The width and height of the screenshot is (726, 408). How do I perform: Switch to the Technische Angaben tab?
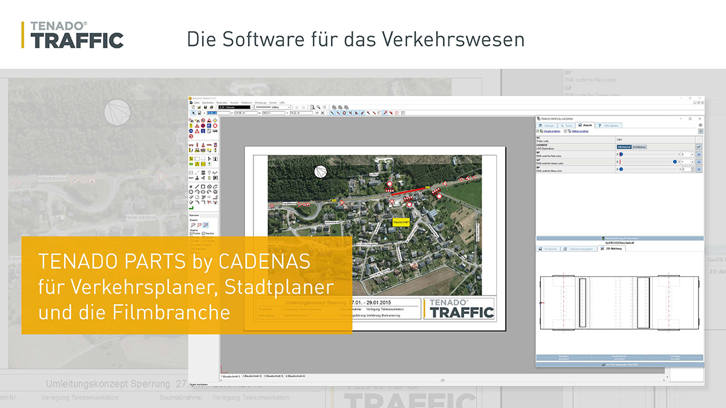[x=579, y=248]
